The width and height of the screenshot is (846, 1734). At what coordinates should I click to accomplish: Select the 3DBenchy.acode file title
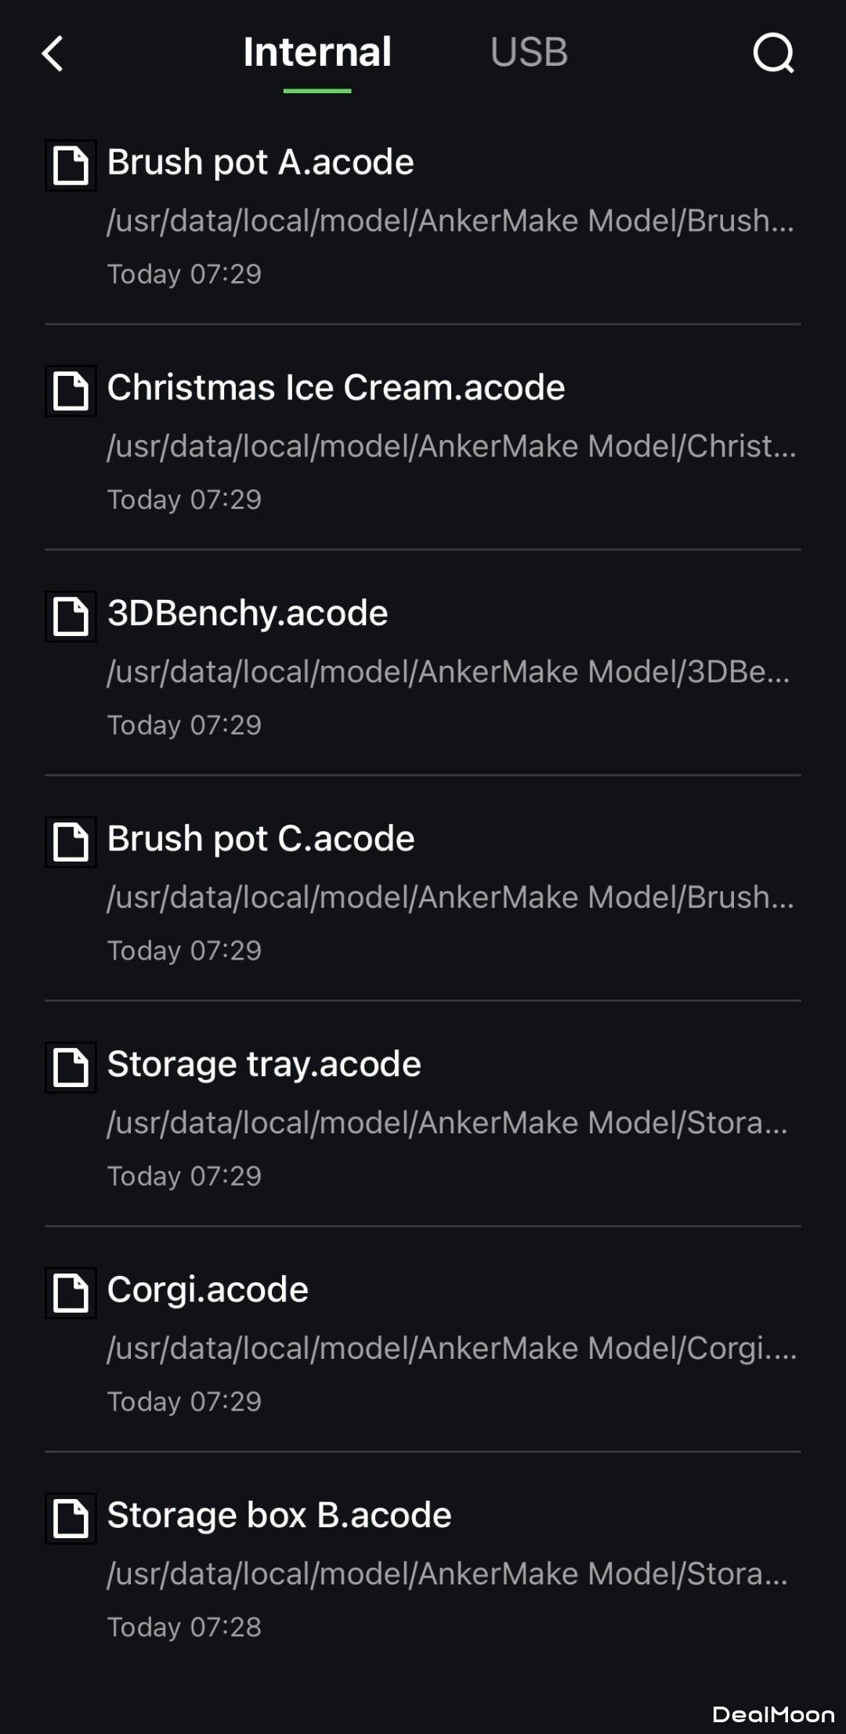point(248,613)
